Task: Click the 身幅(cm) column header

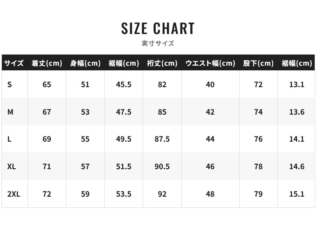Action: (x=85, y=63)
